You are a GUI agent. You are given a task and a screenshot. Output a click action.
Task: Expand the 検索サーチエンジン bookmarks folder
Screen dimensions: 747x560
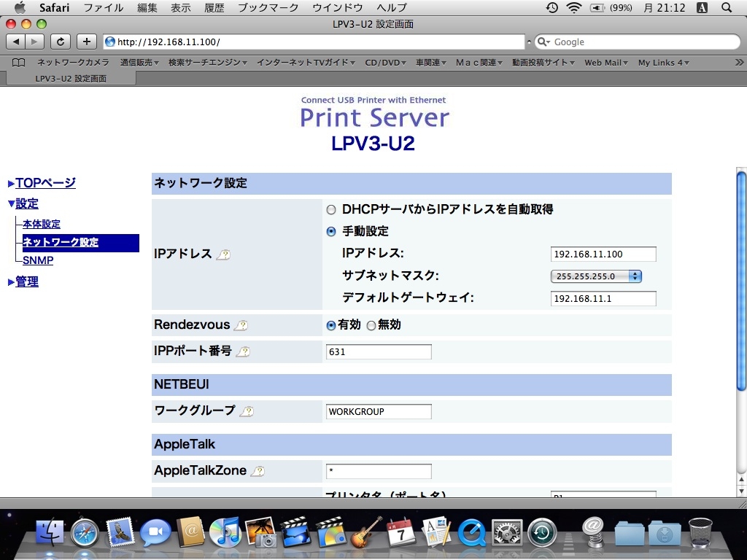tap(208, 63)
